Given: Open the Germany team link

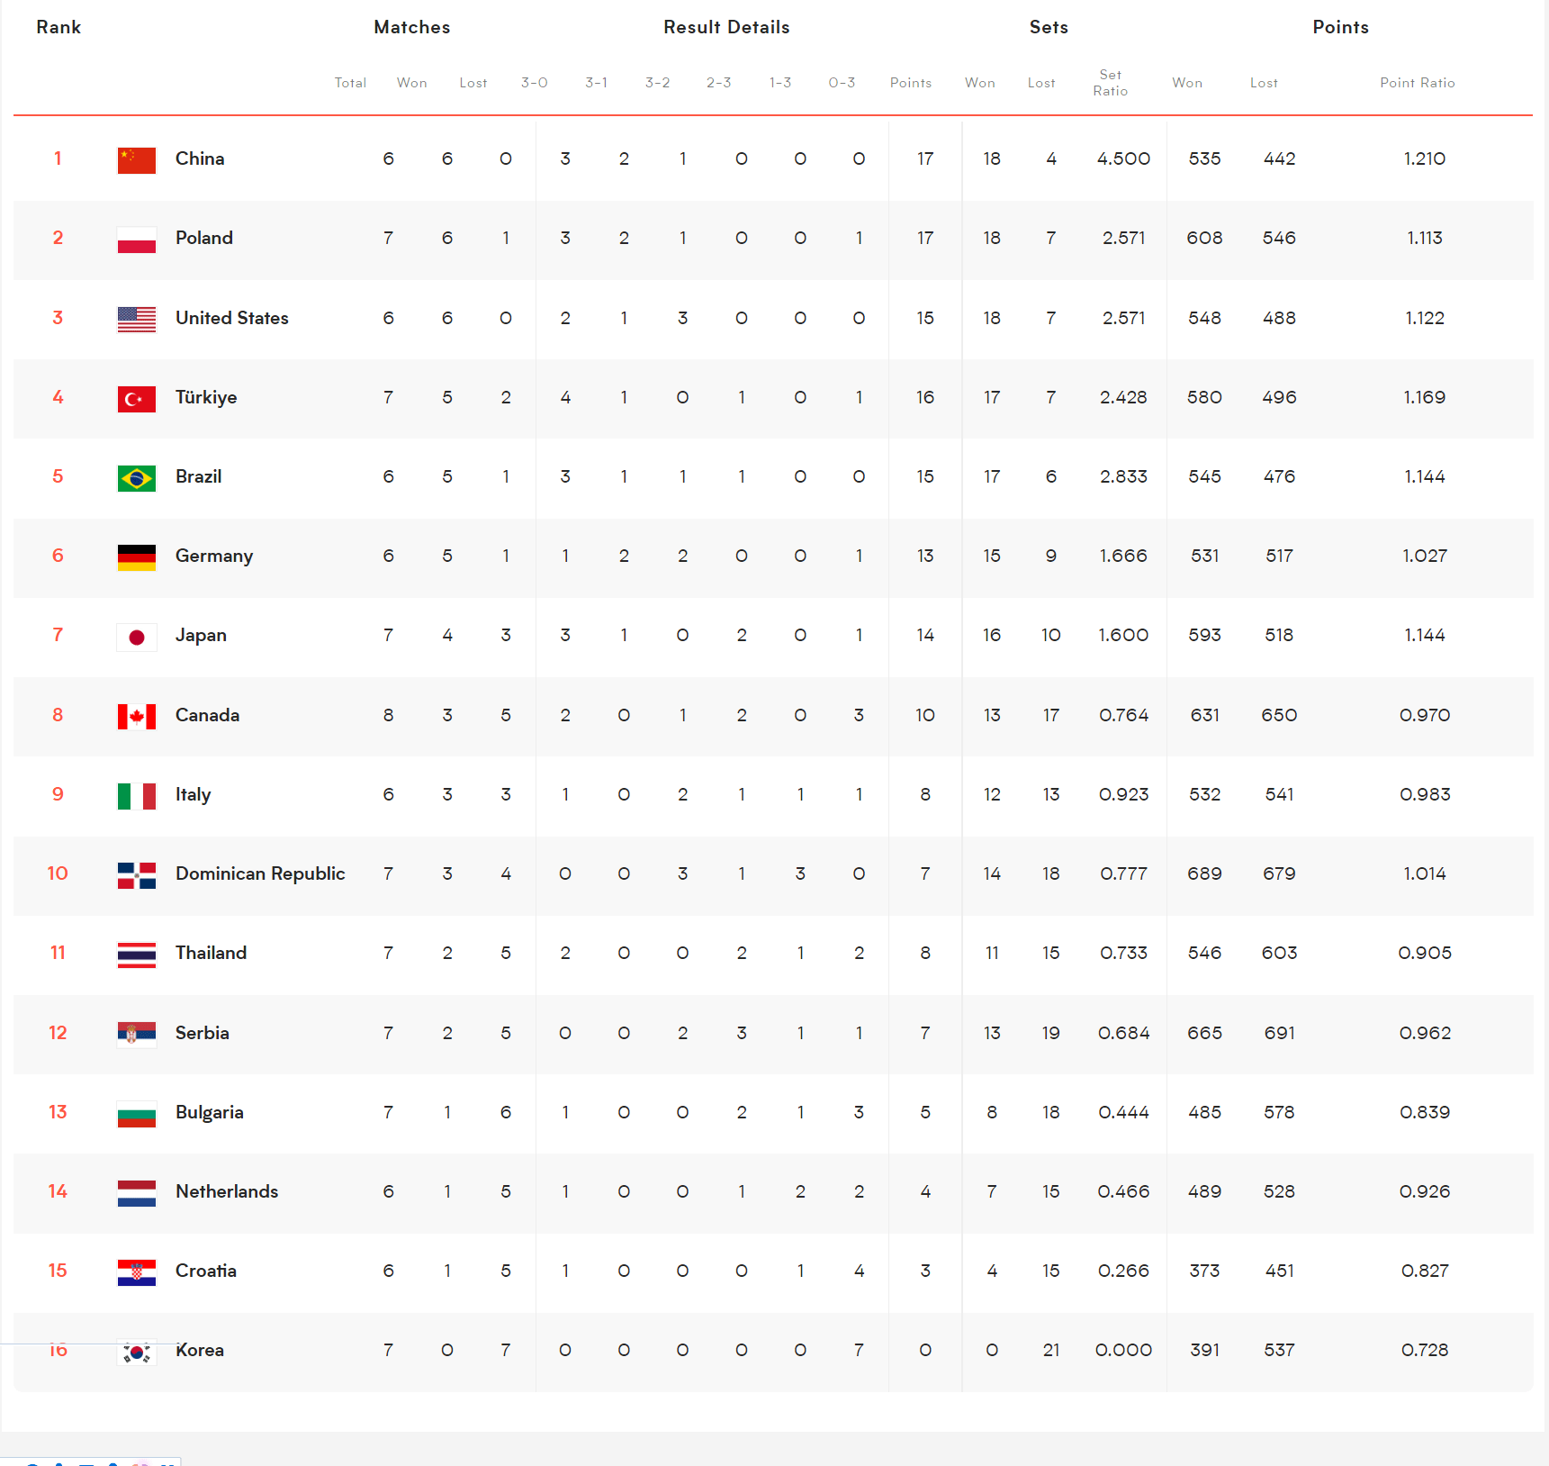Looking at the screenshot, I should click(x=214, y=557).
